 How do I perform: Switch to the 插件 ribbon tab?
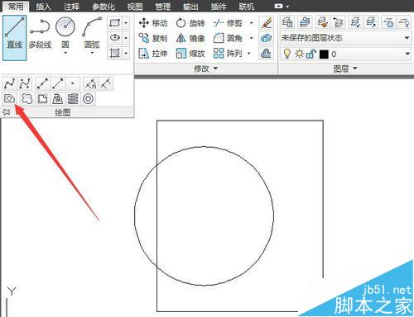[219, 7]
